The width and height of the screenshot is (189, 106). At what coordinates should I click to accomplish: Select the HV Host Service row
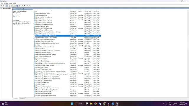point(67,19)
